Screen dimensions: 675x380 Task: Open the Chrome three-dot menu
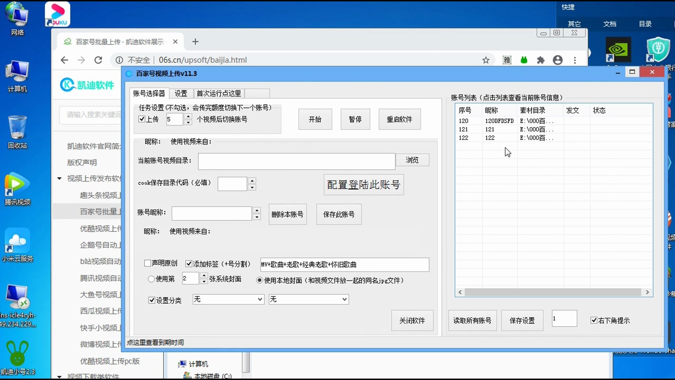pos(575,60)
